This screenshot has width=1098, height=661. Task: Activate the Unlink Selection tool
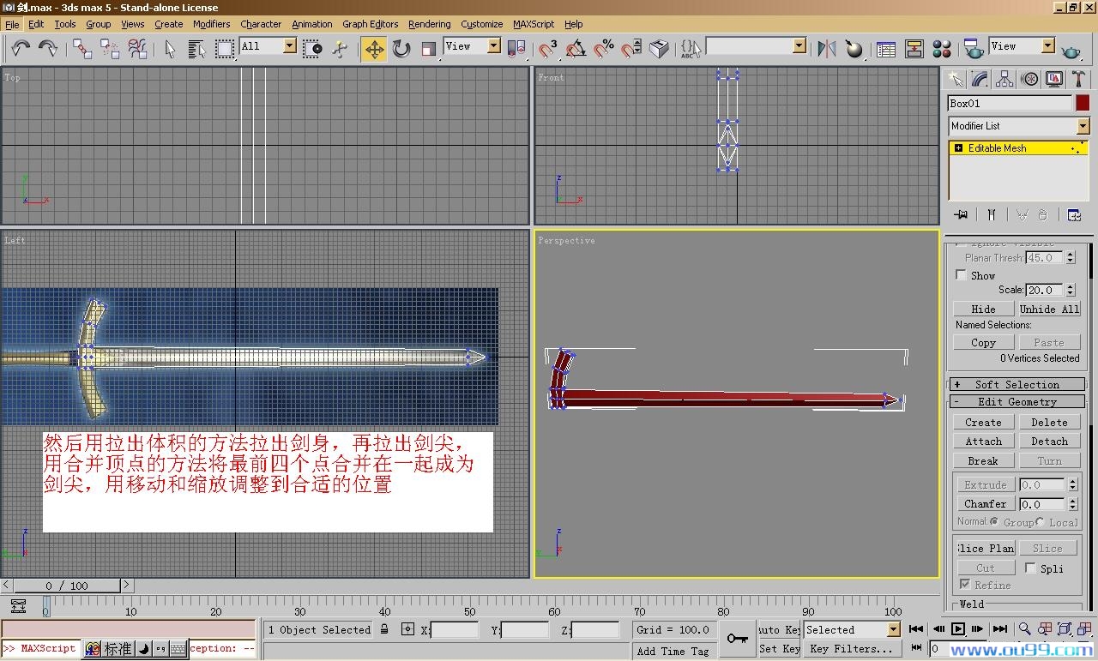point(110,49)
